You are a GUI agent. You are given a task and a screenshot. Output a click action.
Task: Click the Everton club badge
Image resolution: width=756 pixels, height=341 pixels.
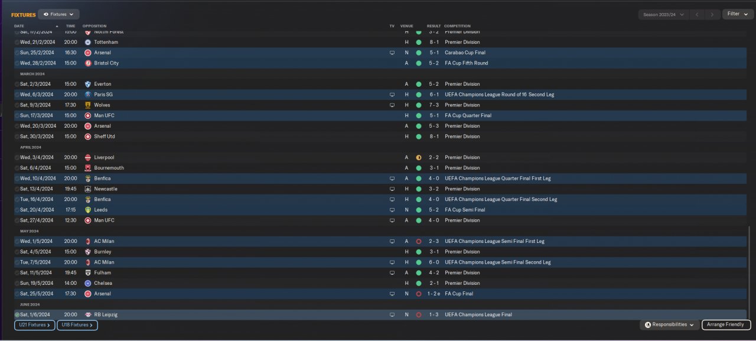[88, 84]
